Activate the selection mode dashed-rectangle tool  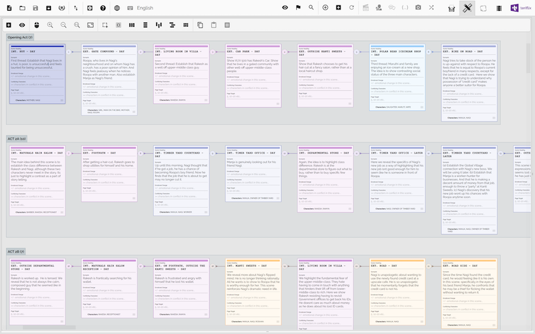click(105, 25)
